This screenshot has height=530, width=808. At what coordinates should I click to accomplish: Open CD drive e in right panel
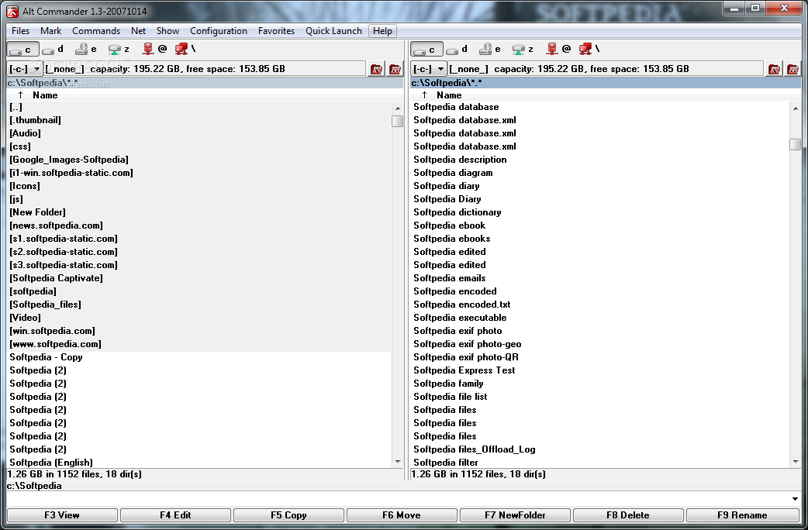(x=490, y=50)
